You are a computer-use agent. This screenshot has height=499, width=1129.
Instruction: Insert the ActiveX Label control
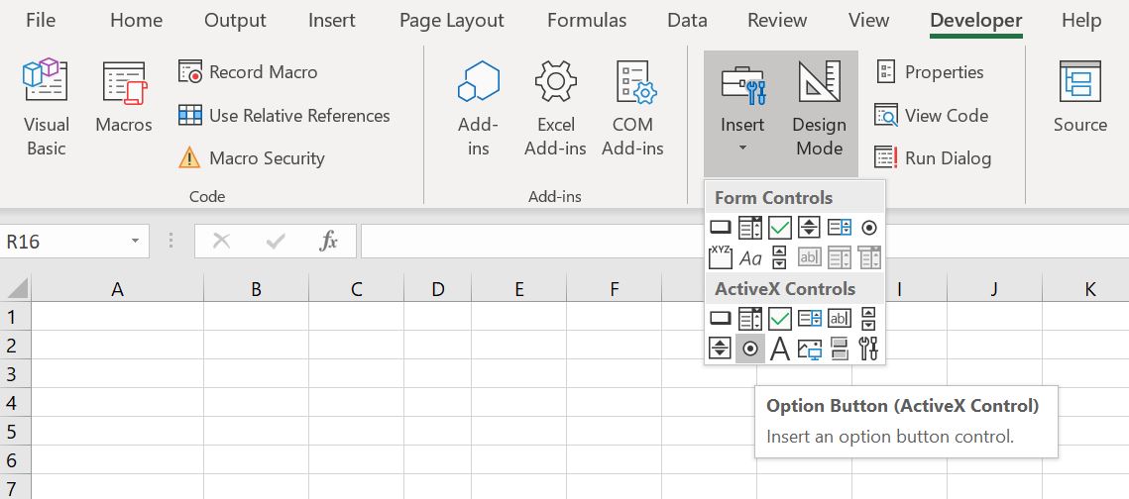780,349
